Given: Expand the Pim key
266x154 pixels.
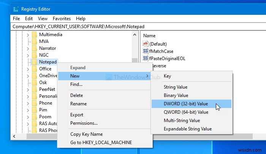Looking at the screenshot, I should click(x=28, y=110).
